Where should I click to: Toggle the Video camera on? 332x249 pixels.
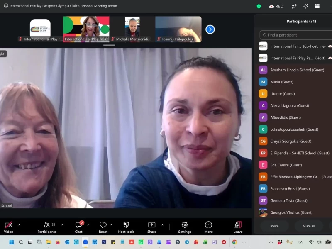(8, 227)
